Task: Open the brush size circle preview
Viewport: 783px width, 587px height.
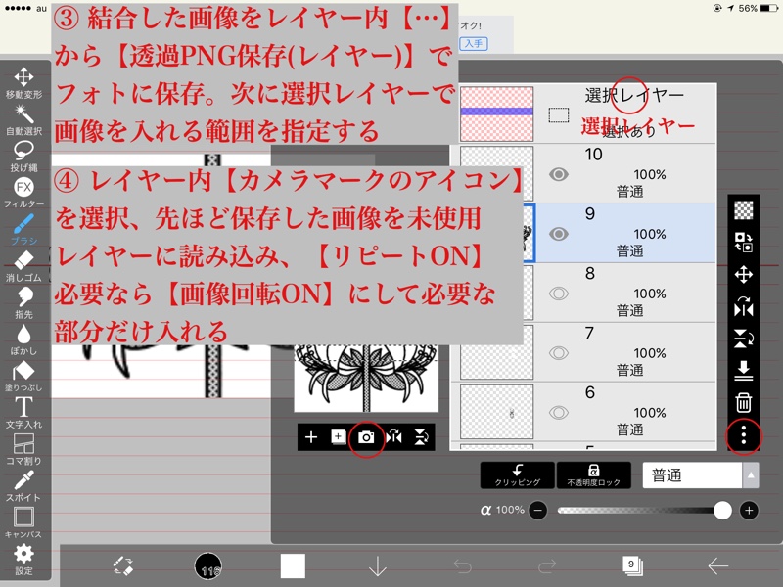Action: pyautogui.click(x=207, y=566)
